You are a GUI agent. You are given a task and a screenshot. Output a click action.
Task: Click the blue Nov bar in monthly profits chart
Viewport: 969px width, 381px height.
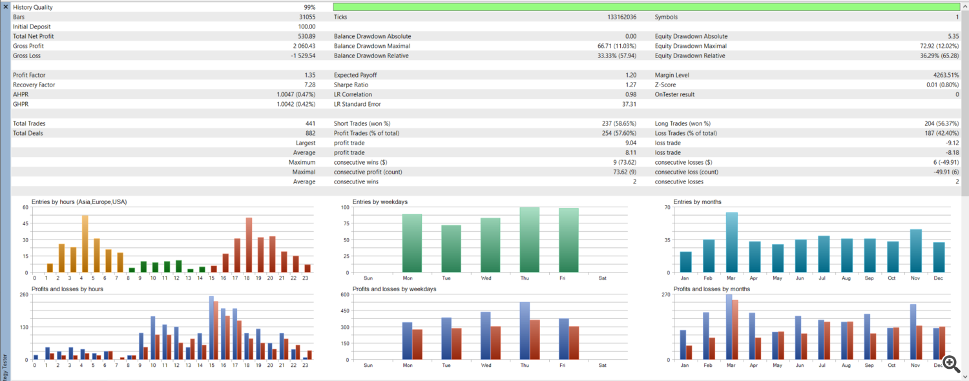pos(913,332)
